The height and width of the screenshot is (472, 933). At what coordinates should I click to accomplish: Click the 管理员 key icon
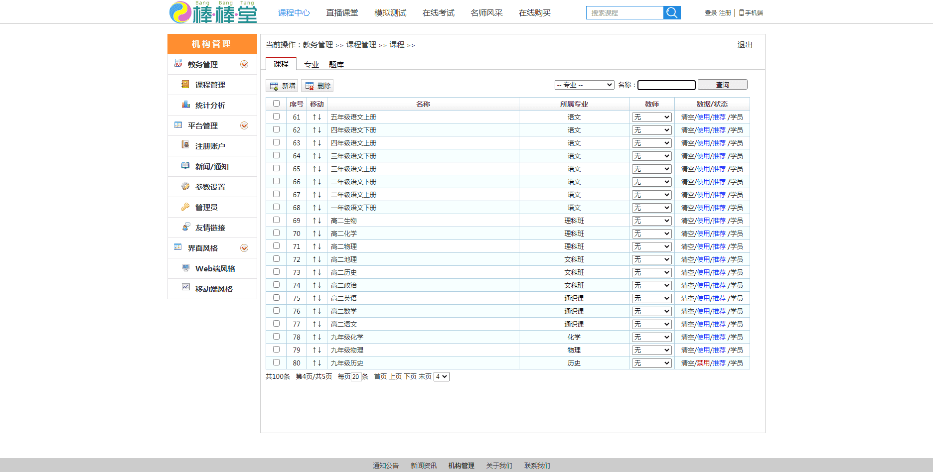pos(185,207)
